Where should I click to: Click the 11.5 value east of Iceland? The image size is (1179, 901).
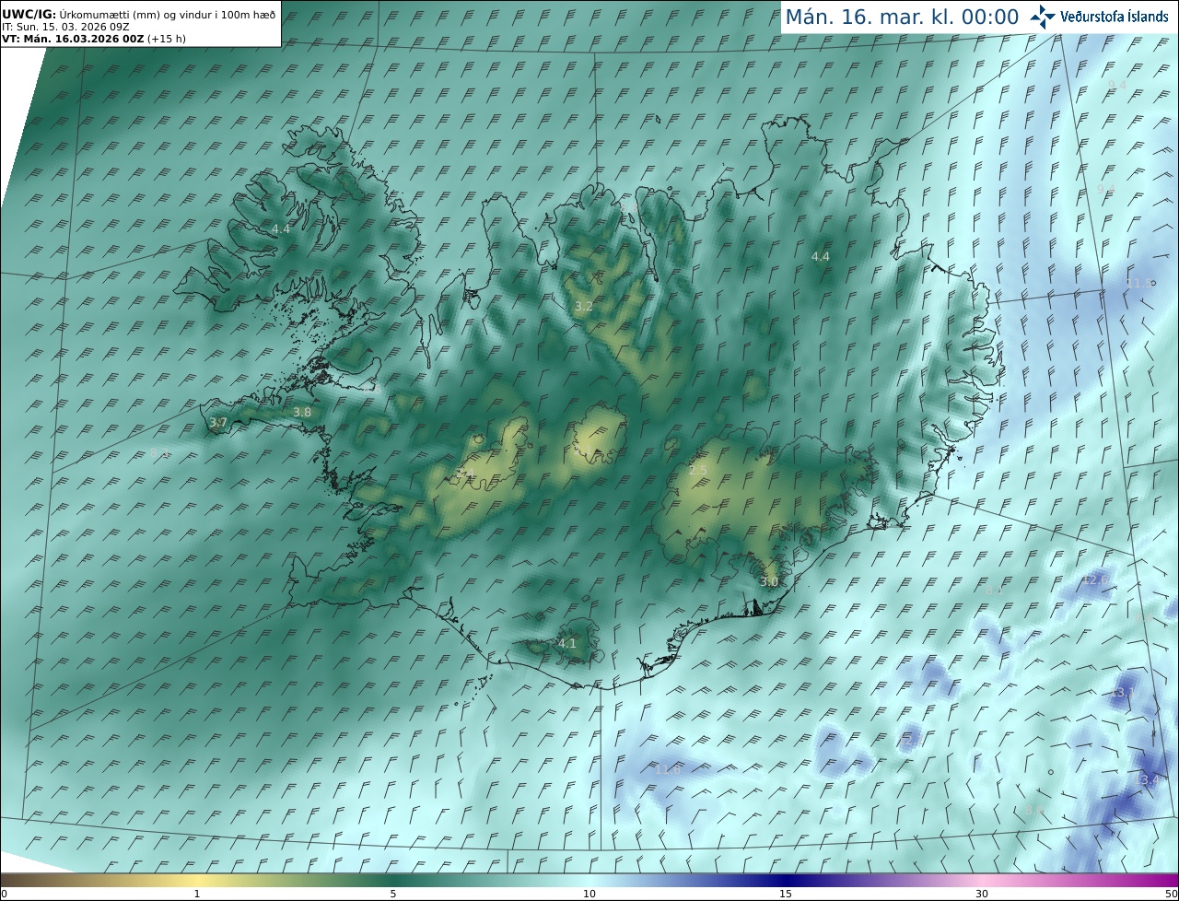pyautogui.click(x=1139, y=284)
